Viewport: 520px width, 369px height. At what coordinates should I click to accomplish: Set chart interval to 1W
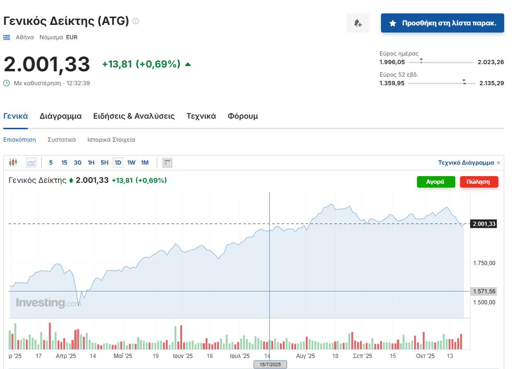click(131, 163)
